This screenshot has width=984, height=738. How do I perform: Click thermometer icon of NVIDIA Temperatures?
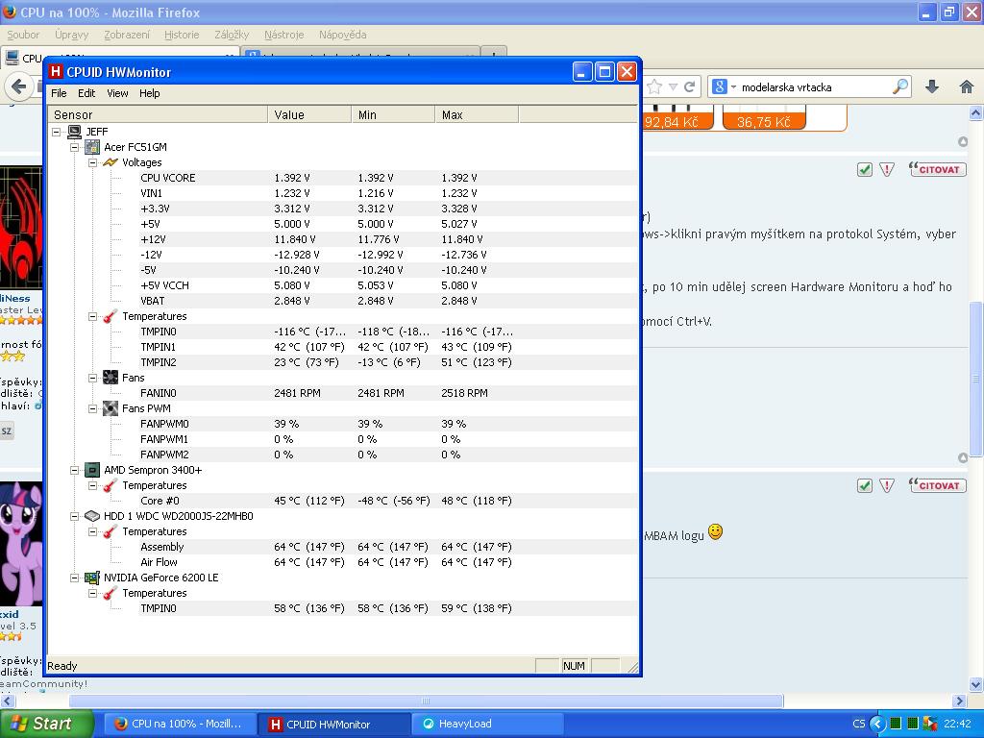[x=111, y=593]
